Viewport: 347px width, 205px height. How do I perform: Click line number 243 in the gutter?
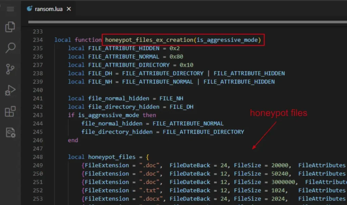pos(38,115)
